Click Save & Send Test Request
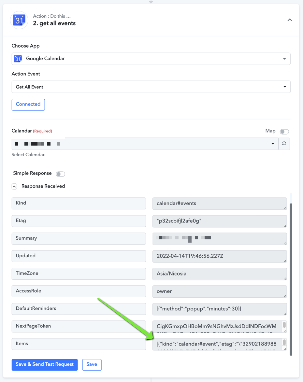The image size is (303, 382). [x=45, y=364]
